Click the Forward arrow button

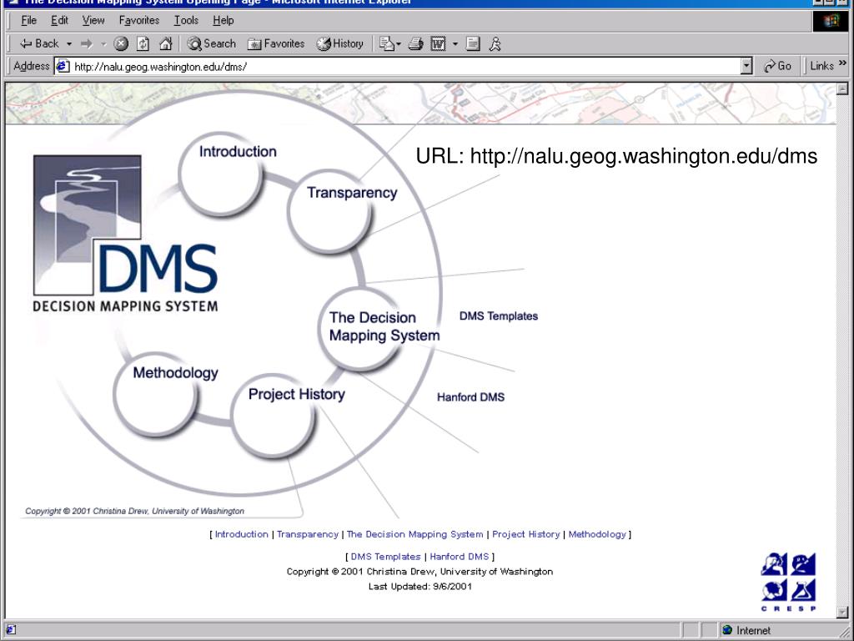pyautogui.click(x=86, y=43)
